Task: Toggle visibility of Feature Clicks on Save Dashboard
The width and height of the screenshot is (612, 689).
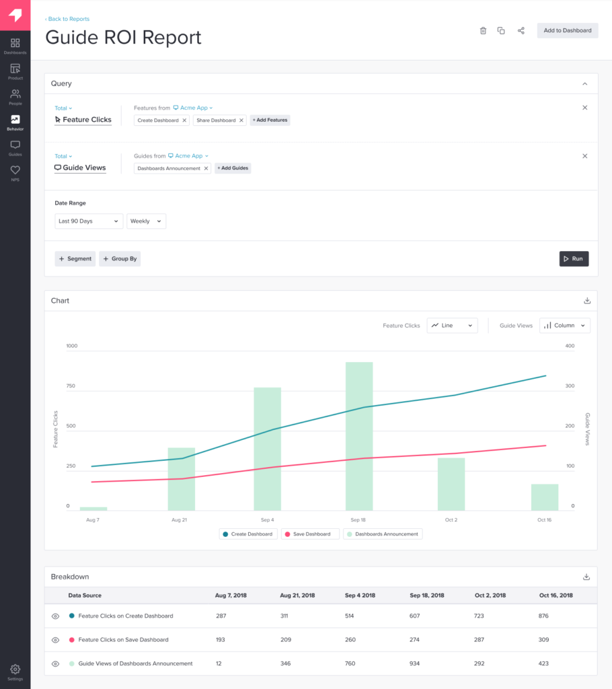Action: tap(55, 640)
